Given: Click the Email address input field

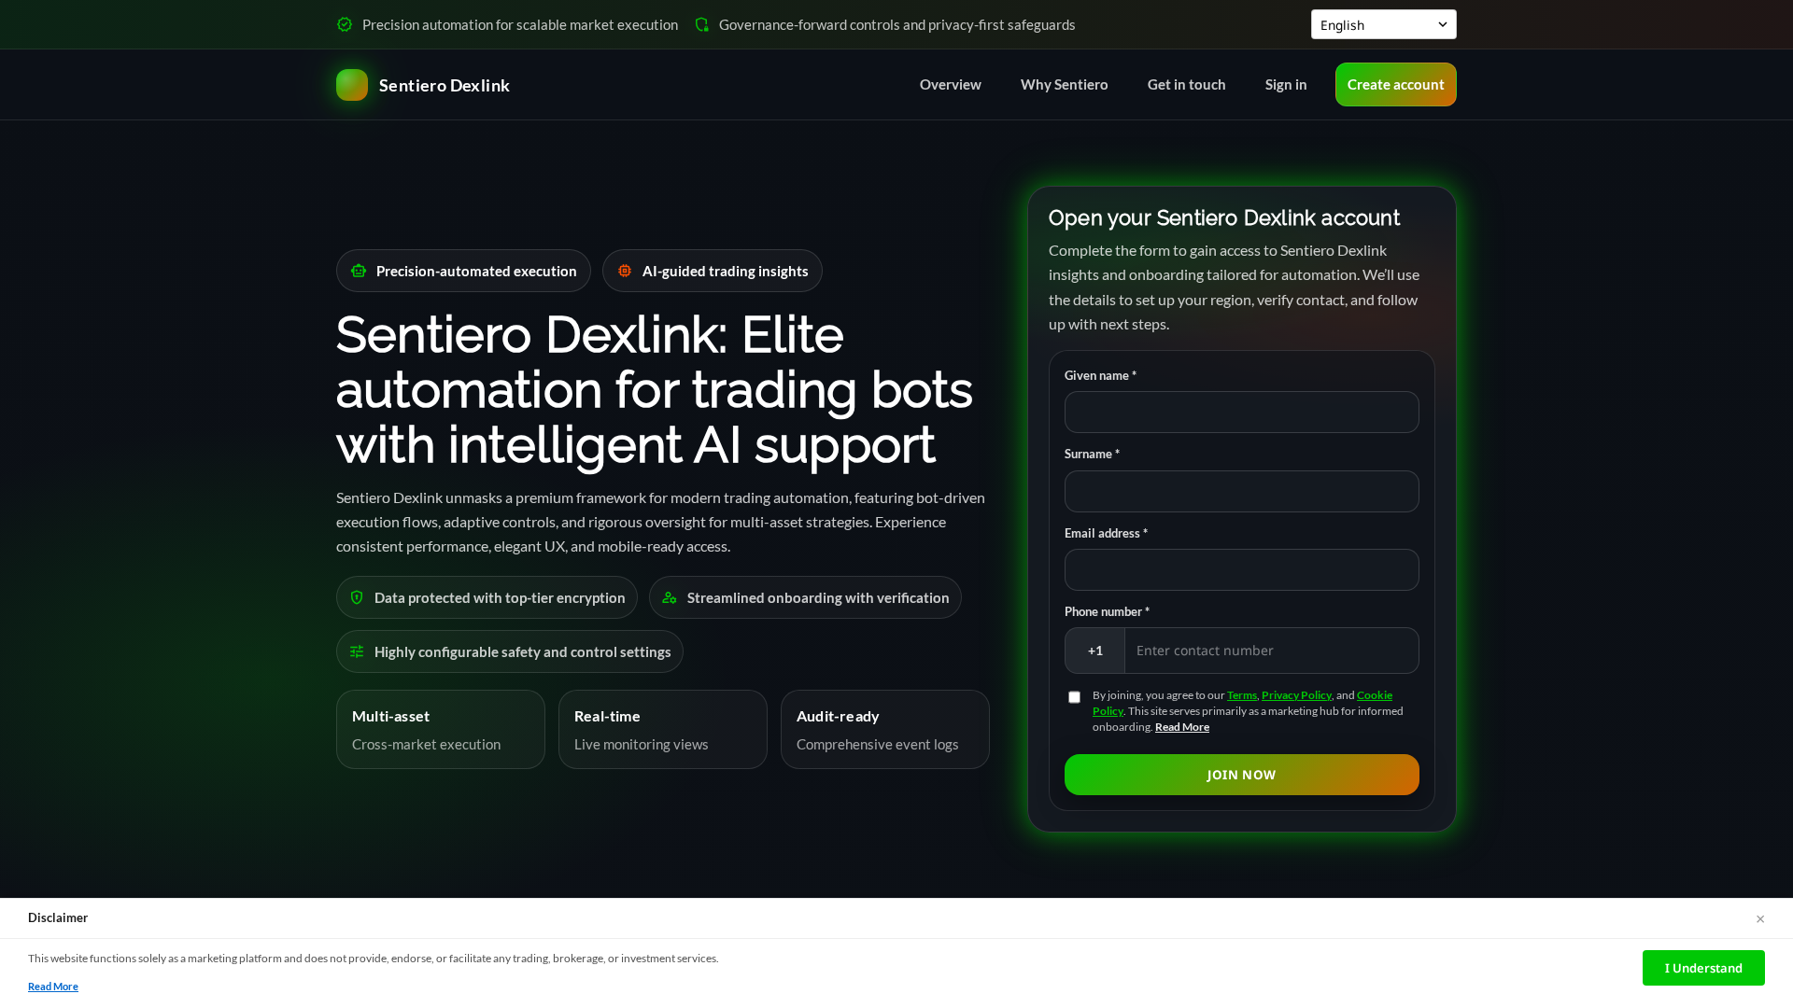Looking at the screenshot, I should (1241, 569).
